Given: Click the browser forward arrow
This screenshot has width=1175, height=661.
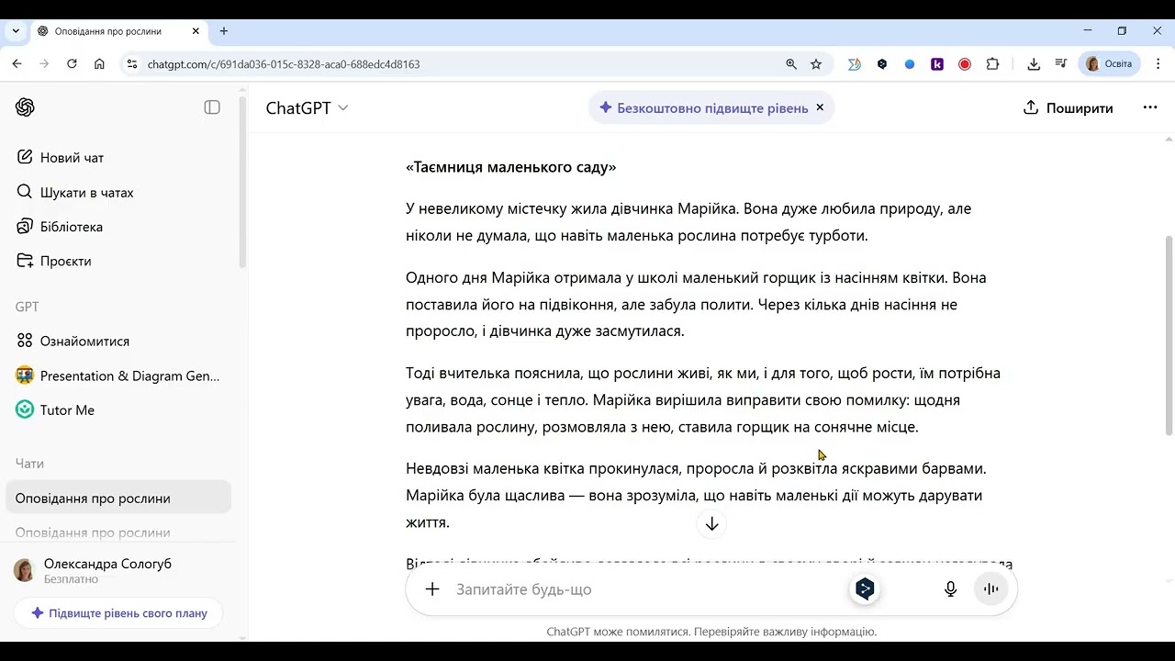Looking at the screenshot, I should click(x=44, y=64).
